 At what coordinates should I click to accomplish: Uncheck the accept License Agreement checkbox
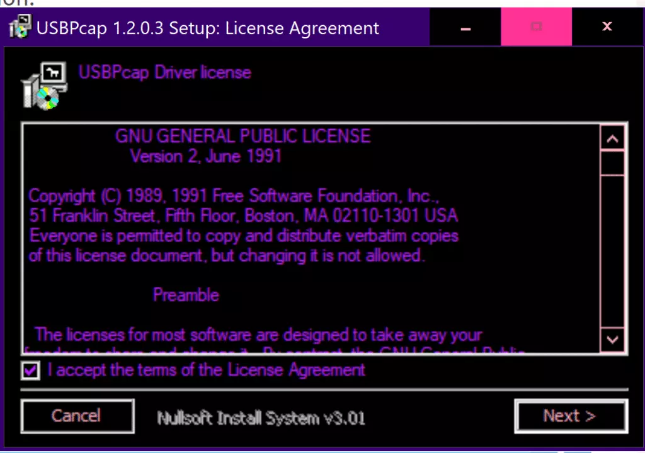[30, 370]
